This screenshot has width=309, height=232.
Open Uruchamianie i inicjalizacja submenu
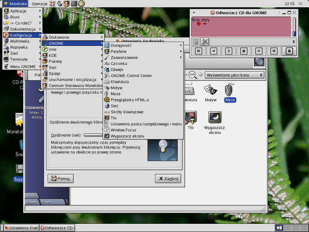click(73, 80)
